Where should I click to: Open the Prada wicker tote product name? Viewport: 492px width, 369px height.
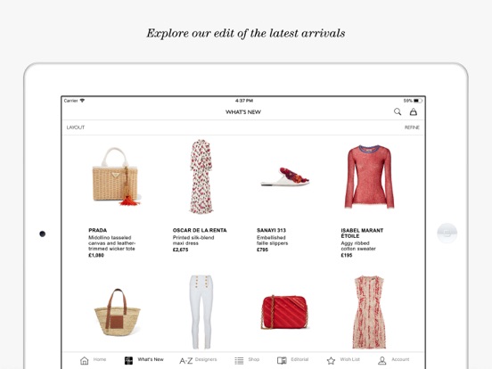click(x=111, y=243)
